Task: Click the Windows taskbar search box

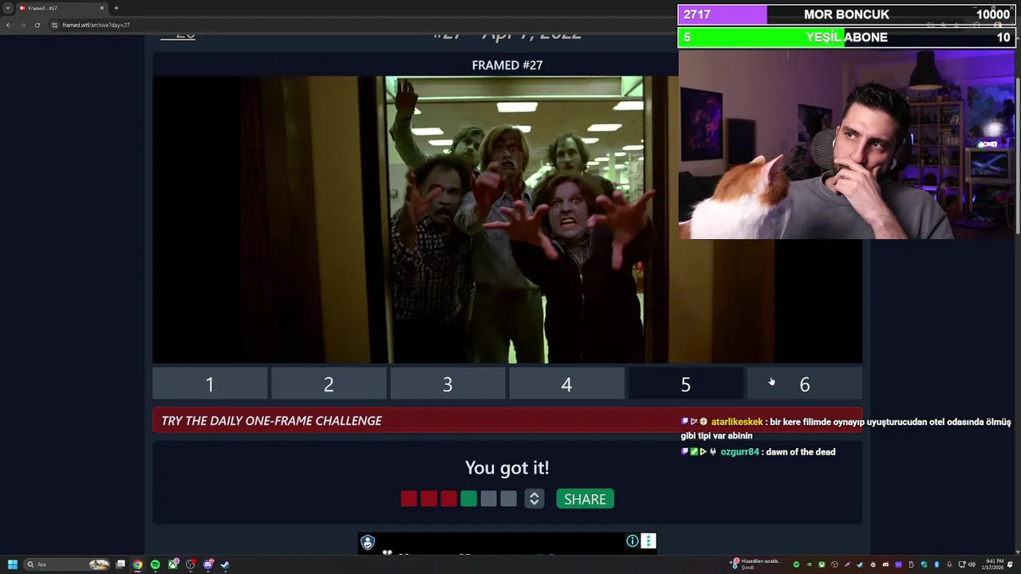Action: coord(67,564)
